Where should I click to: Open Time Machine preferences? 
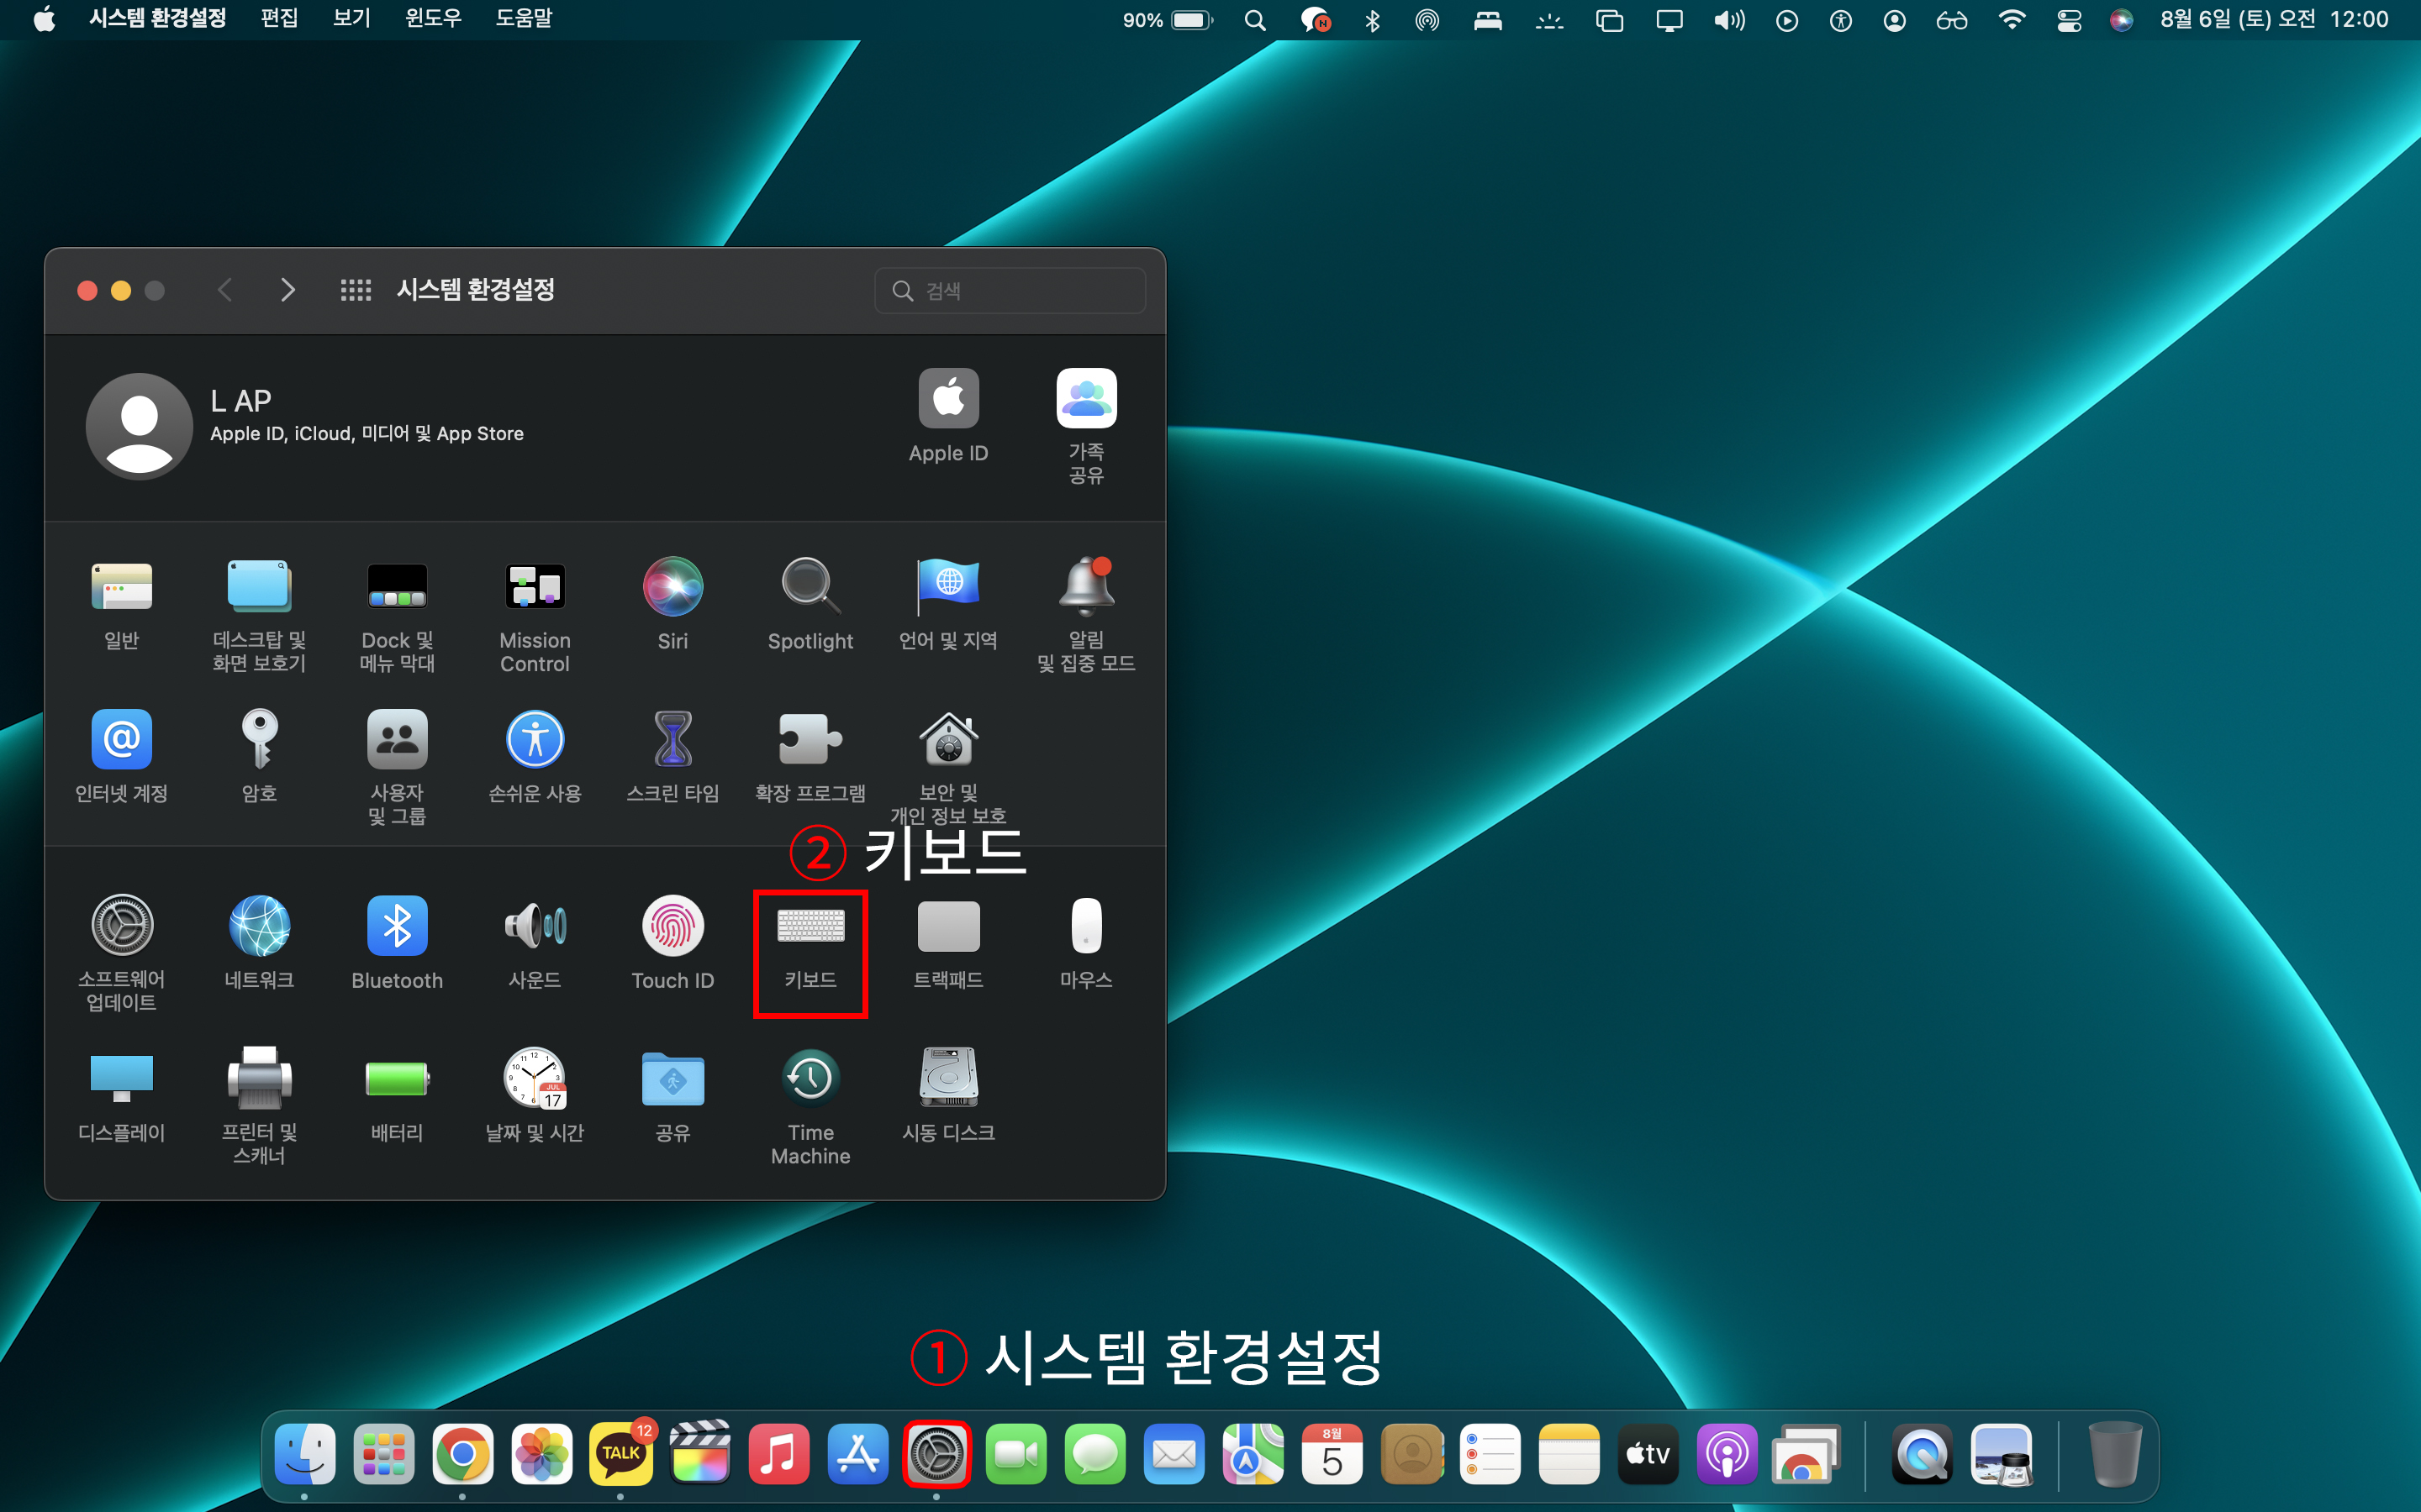click(x=810, y=1080)
